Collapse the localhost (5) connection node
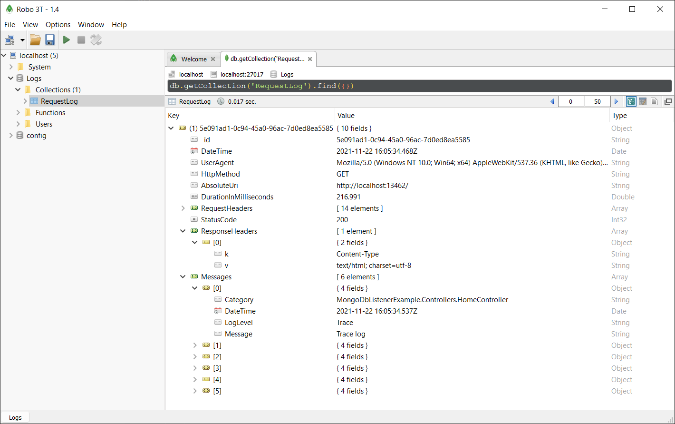Image resolution: width=675 pixels, height=424 pixels. (4, 56)
